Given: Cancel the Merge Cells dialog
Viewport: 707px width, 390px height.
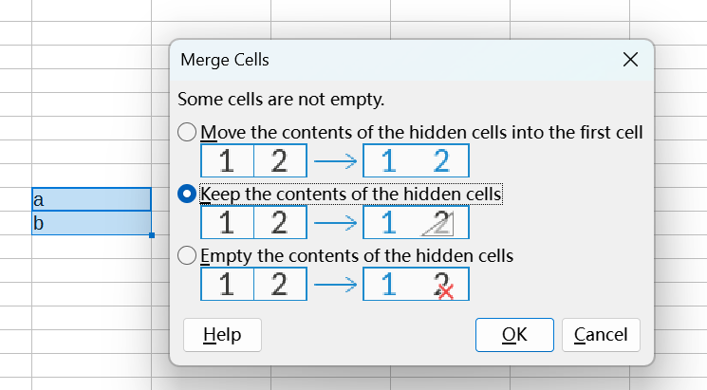Looking at the screenshot, I should click(x=601, y=335).
